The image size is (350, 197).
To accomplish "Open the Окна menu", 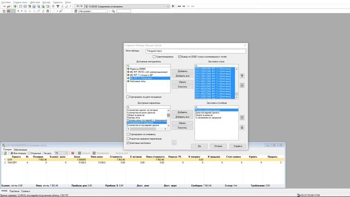I will point(68,2).
